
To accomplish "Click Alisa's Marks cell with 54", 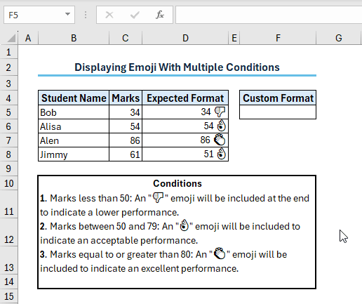I will pyautogui.click(x=126, y=126).
